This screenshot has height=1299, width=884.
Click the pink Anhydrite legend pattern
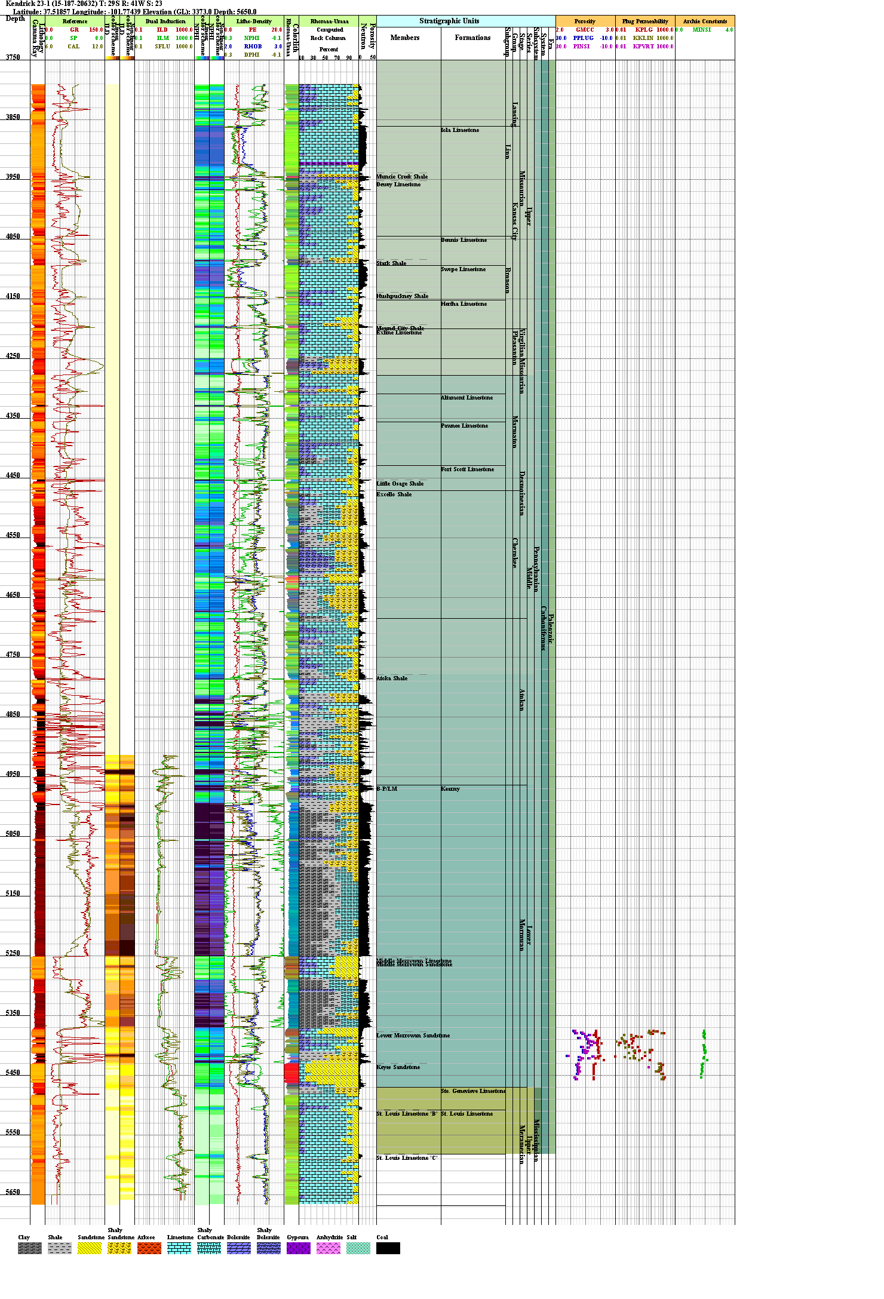[x=329, y=1248]
